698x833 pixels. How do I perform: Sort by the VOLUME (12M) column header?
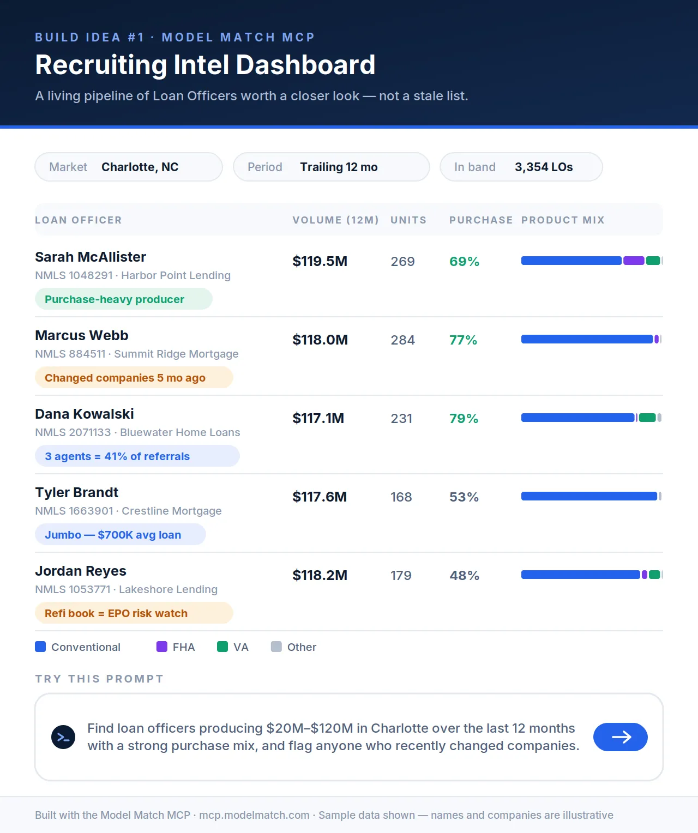tap(335, 220)
